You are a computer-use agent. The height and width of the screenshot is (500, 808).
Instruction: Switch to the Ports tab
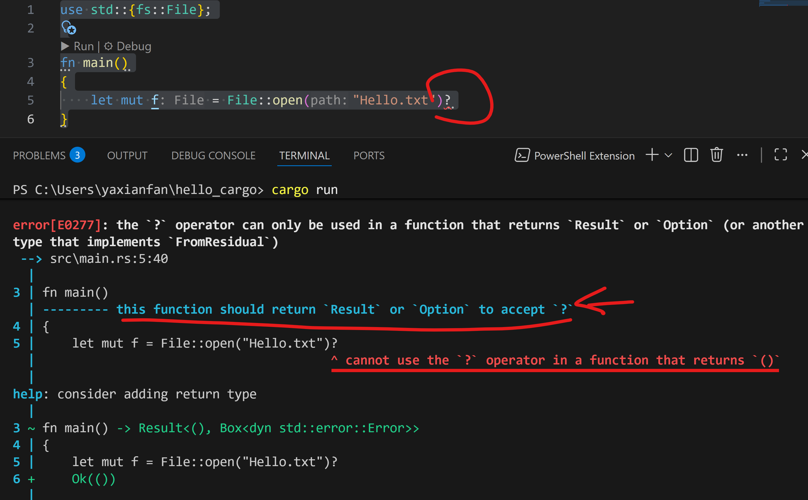point(369,155)
